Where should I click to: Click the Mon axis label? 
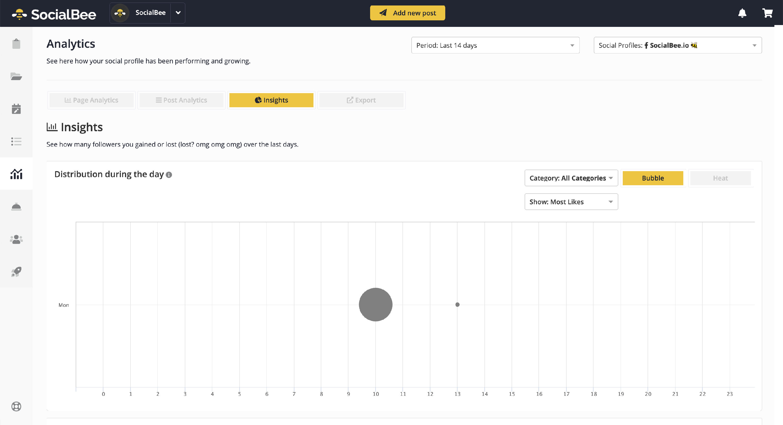click(63, 305)
